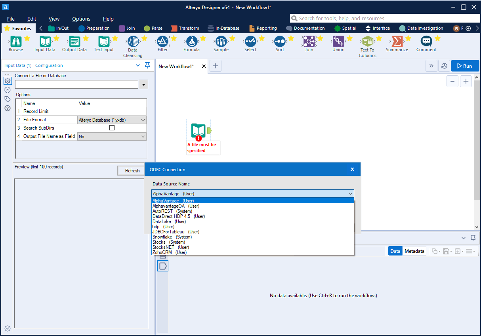Viewport: 481px width, 336px height.
Task: Toggle the Search SubDirs checkbox
Action: (112, 128)
